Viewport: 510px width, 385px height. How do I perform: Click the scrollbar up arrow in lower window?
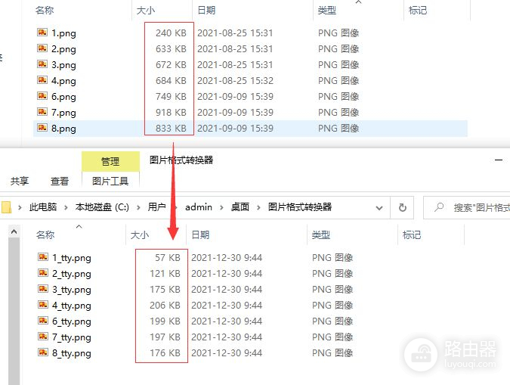point(14,231)
